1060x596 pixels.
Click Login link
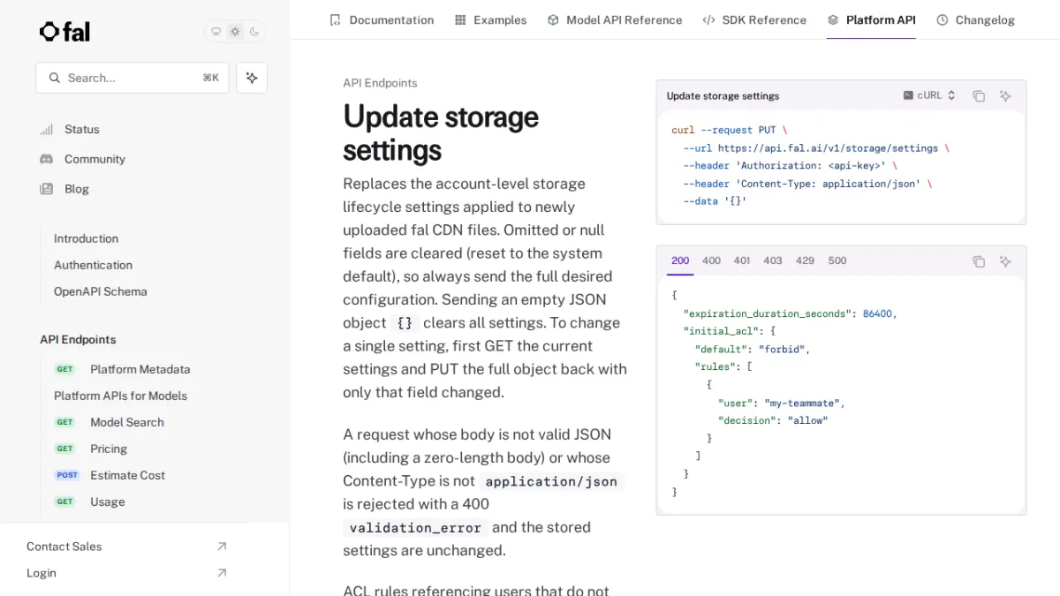[42, 573]
